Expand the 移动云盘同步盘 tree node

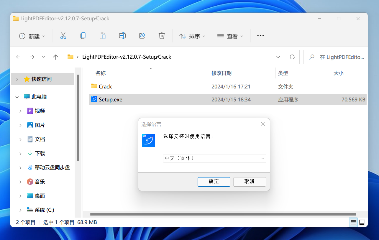click(x=20, y=168)
